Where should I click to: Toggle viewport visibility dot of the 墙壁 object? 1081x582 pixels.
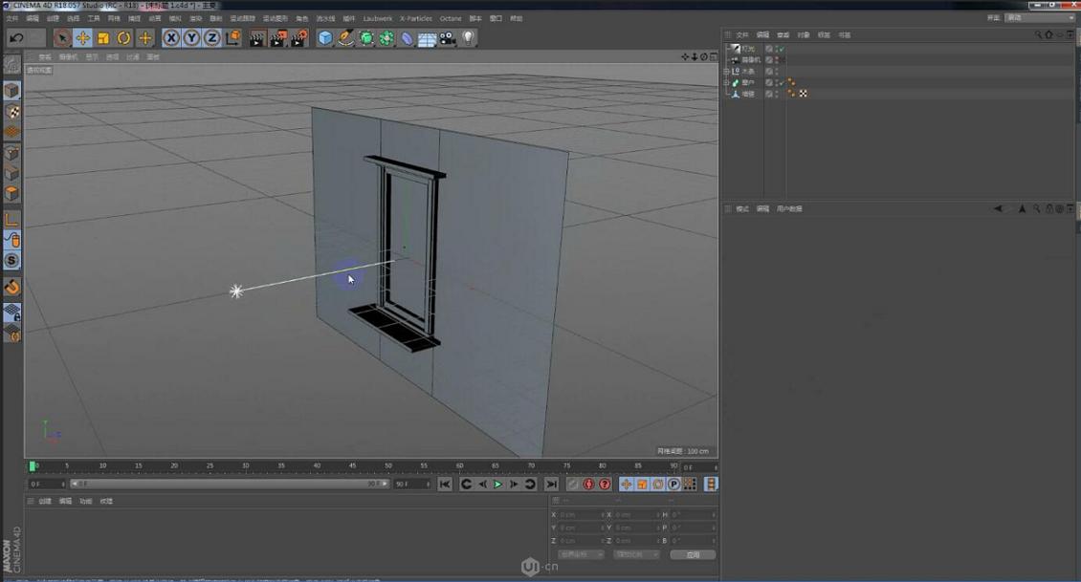(776, 91)
